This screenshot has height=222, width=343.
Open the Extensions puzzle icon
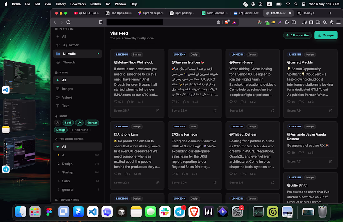point(287,22)
